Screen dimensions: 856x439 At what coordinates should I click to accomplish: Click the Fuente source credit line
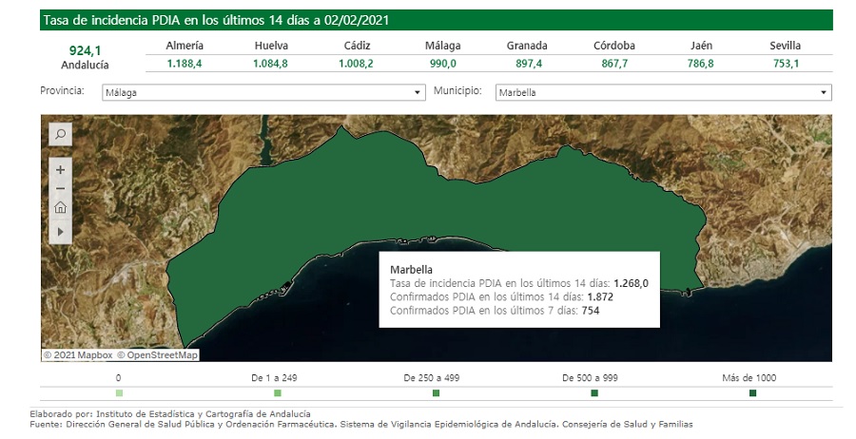[x=360, y=424]
